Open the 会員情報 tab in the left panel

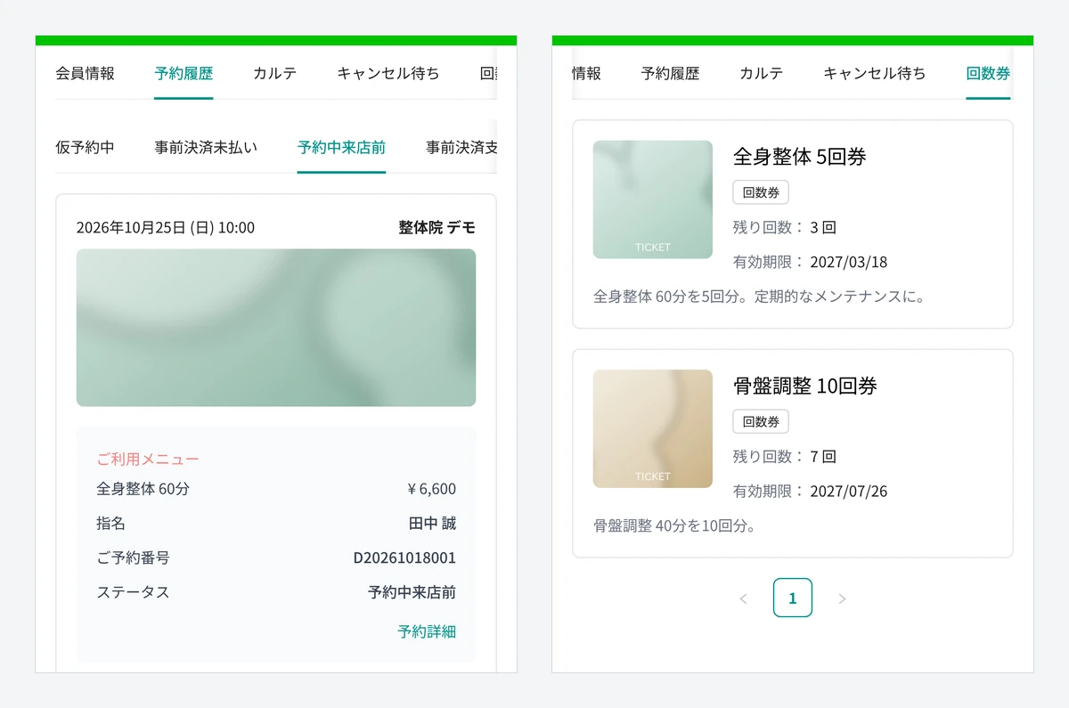click(x=86, y=74)
